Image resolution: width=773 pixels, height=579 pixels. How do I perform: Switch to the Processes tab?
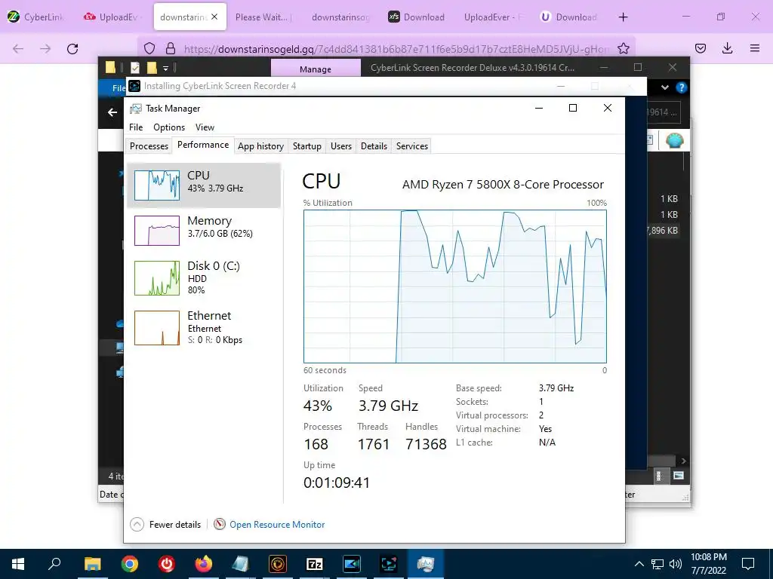click(x=149, y=146)
